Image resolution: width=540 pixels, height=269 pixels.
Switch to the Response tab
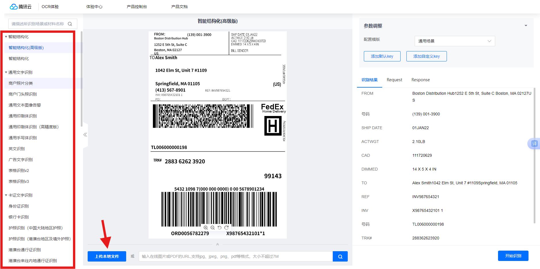pos(420,80)
